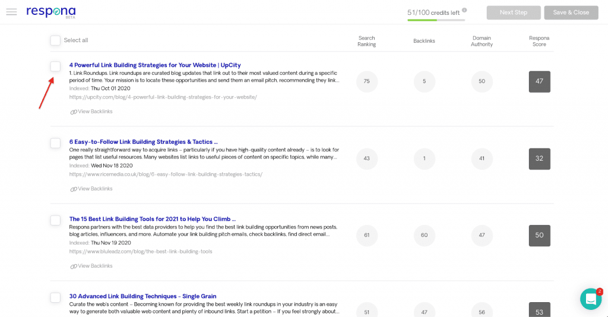The height and width of the screenshot is (317, 608).
Task: Open the chat support bubble
Action: (590, 299)
